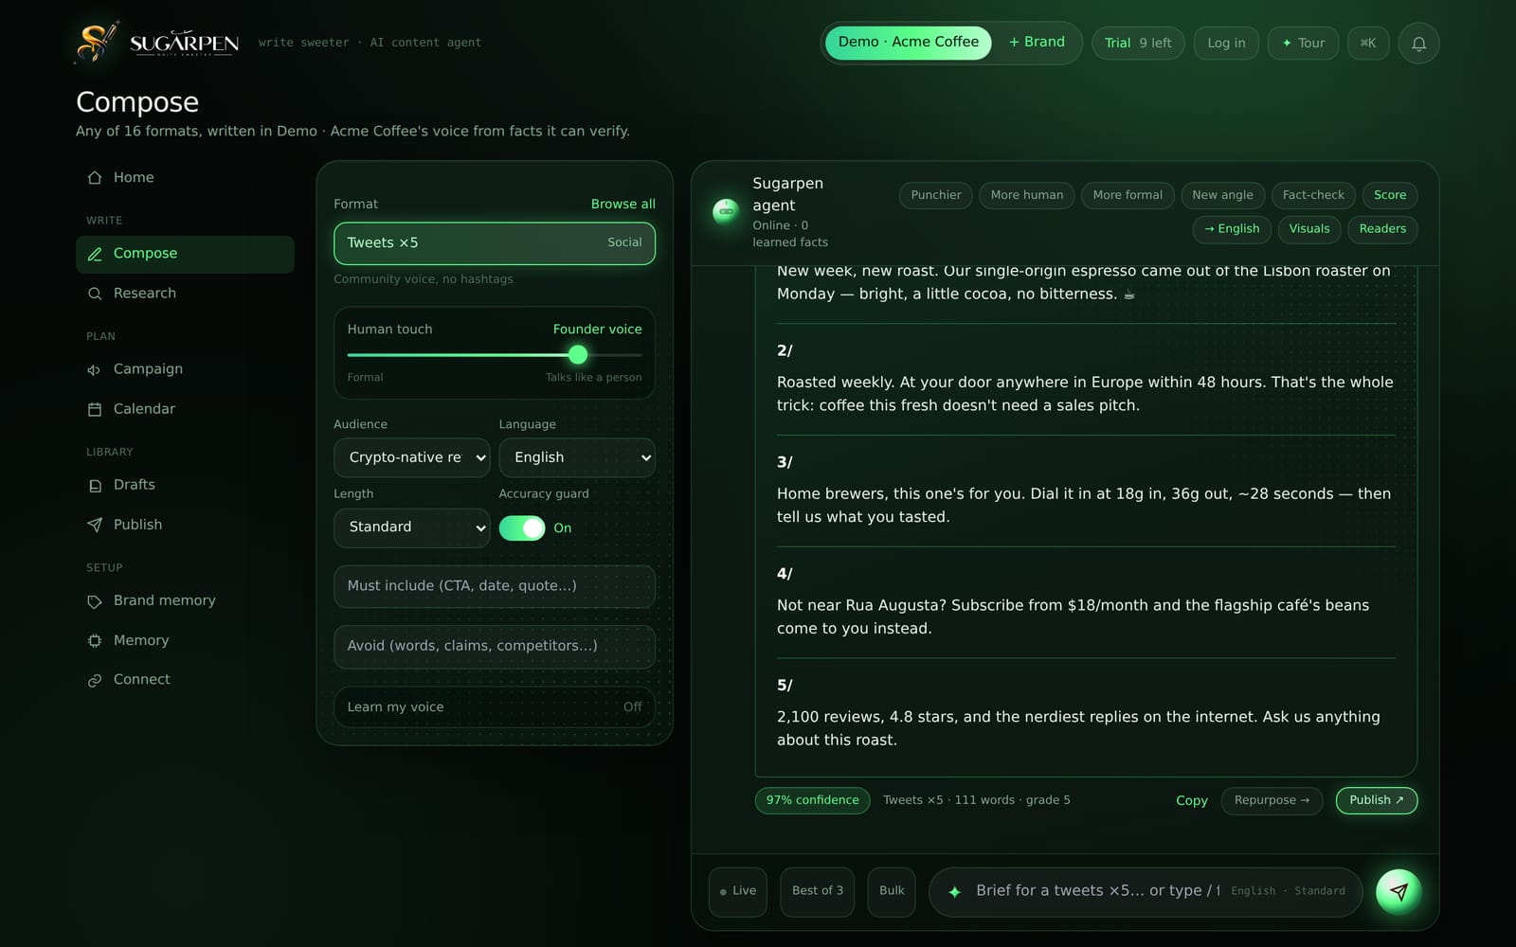Click the Memory chip icon
Image resolution: width=1516 pixels, height=947 pixels.
click(x=95, y=641)
